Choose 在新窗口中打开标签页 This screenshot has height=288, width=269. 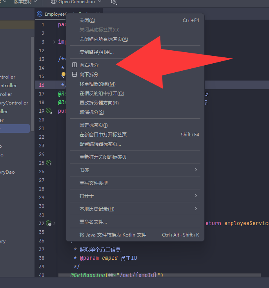(135, 135)
